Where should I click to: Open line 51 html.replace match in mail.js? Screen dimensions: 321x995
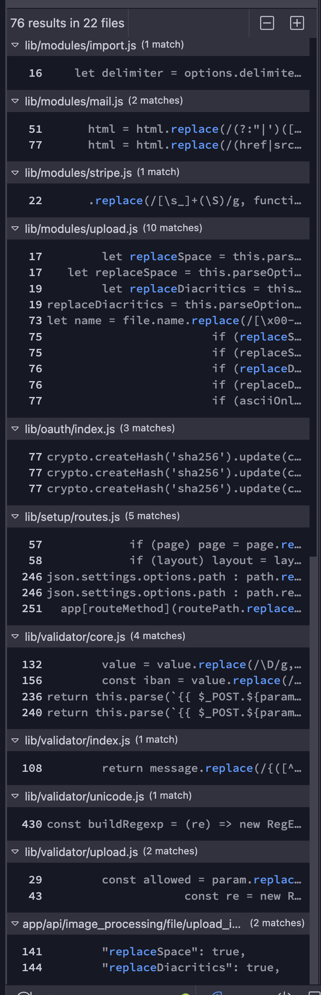point(194,129)
